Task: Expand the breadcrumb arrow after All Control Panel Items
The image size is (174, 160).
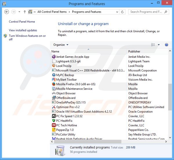Action: click(69, 12)
